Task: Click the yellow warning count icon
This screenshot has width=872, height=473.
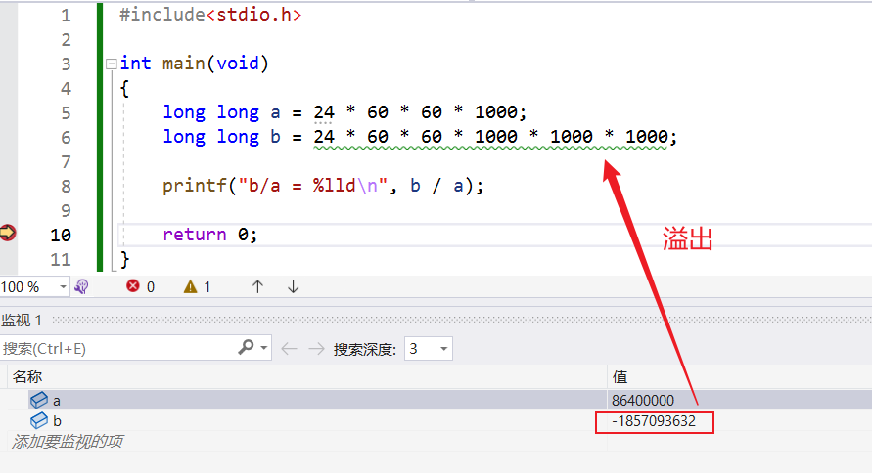Action: coord(191,287)
